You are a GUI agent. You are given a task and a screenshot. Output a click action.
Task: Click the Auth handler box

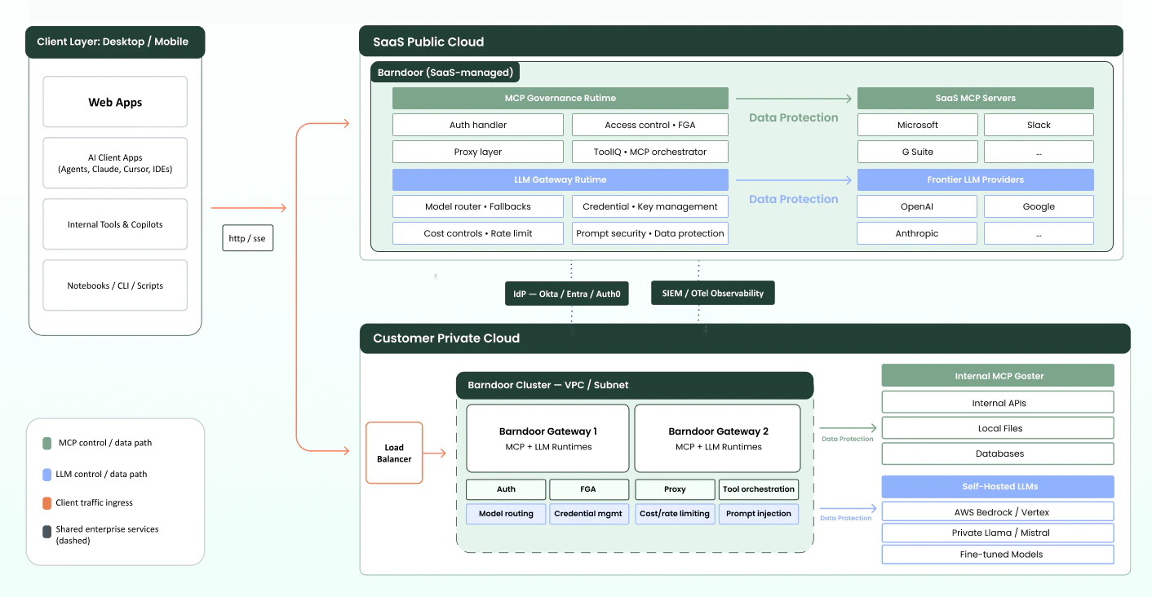(478, 125)
